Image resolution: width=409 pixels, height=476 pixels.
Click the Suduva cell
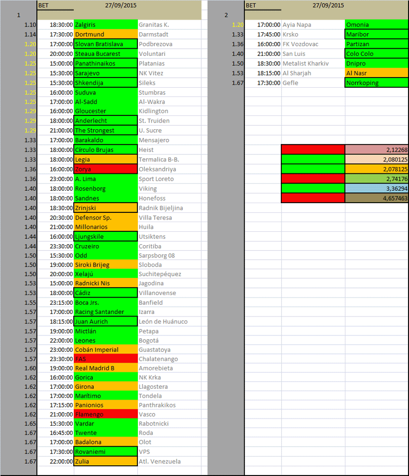coord(106,93)
